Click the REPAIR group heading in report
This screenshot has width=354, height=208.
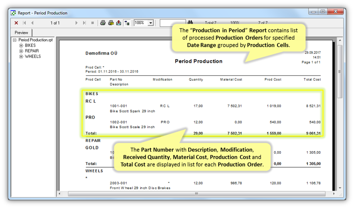point(93,141)
